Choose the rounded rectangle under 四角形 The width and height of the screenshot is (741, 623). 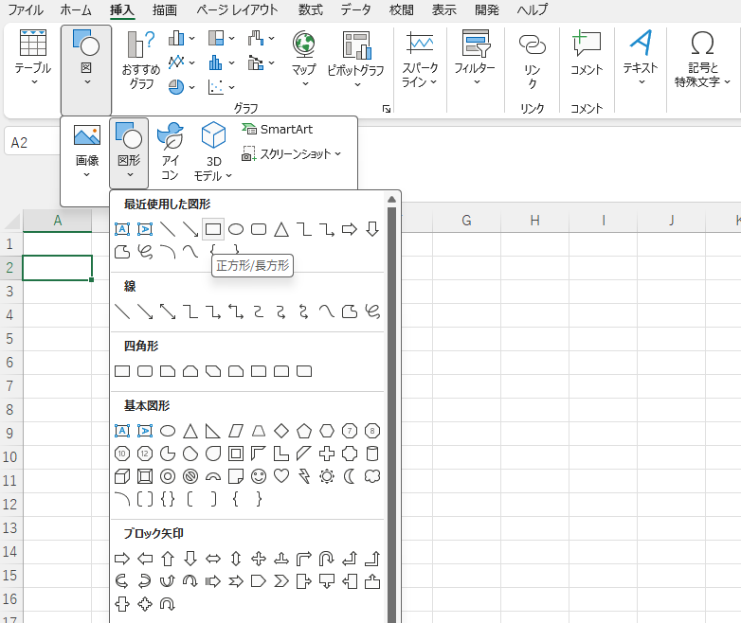point(145,371)
